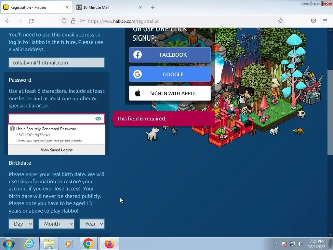Click the Firefox taskbar icon
The width and height of the screenshot is (333, 250).
[x=109, y=243]
